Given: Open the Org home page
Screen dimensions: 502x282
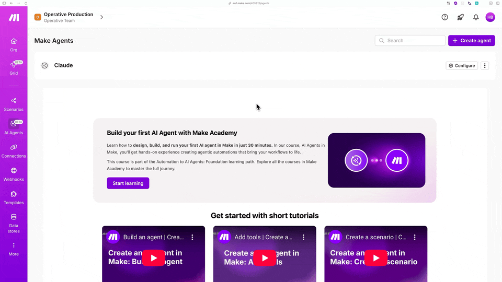Looking at the screenshot, I should click(x=14, y=45).
